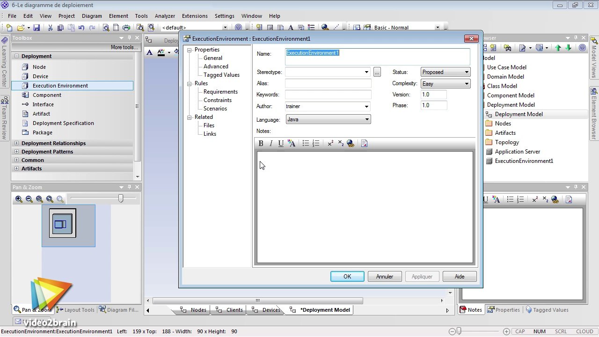Screen dimensions: 599x337
Task: Click More tools in Toolbox
Action: [x=124, y=47]
